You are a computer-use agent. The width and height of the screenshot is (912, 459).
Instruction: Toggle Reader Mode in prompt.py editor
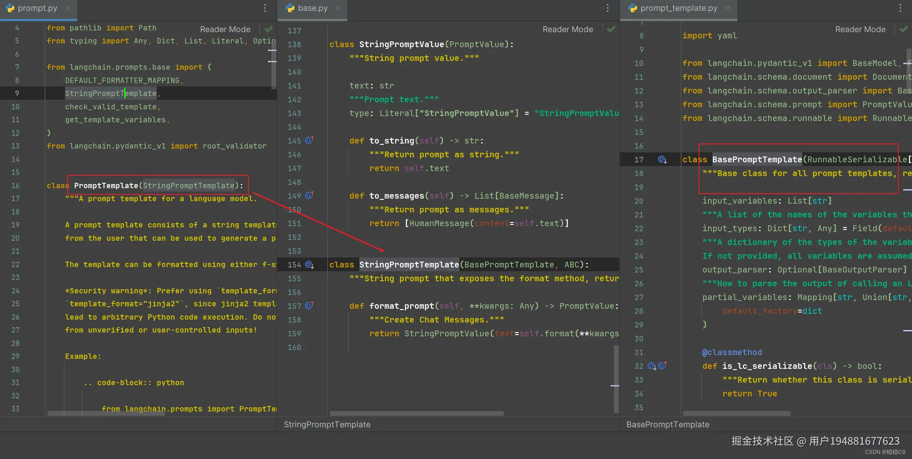(x=225, y=29)
